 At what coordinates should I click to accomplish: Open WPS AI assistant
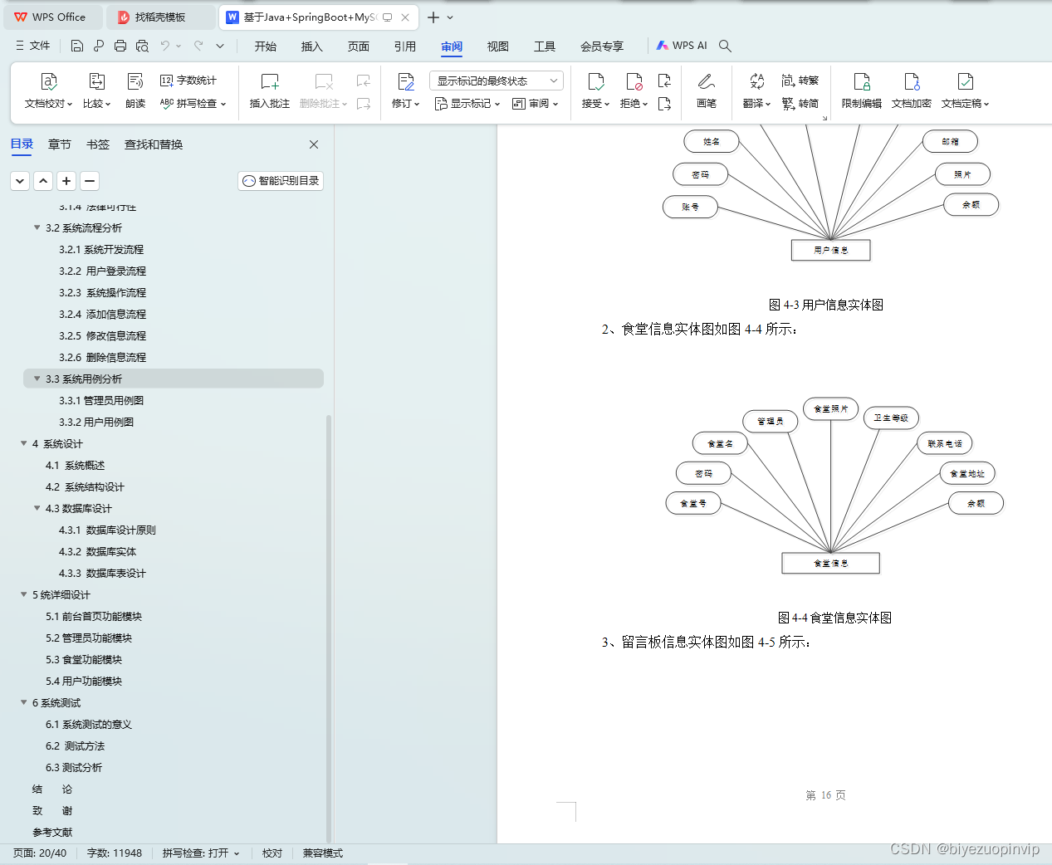[682, 46]
